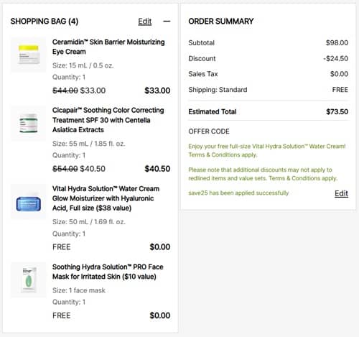Open Ceramidin Skin Barrier Eye Cream title

(108, 47)
